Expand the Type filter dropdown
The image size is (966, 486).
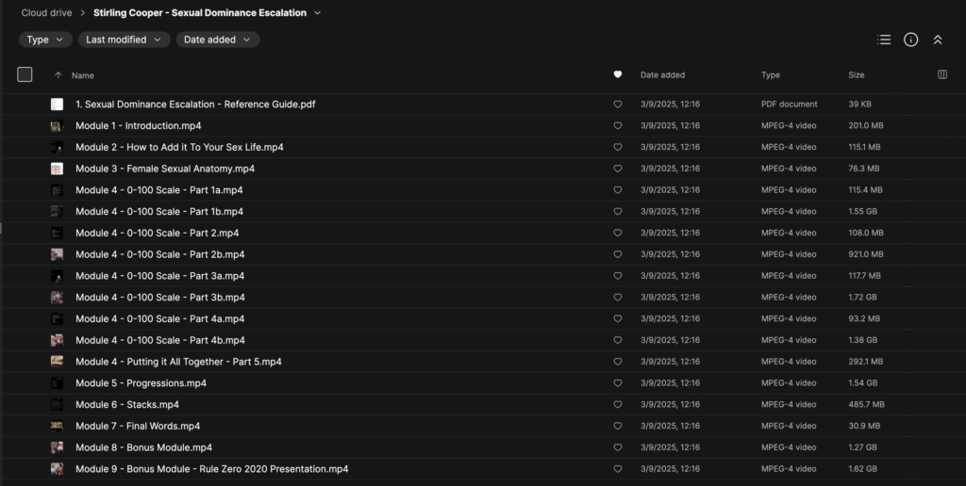(x=45, y=40)
